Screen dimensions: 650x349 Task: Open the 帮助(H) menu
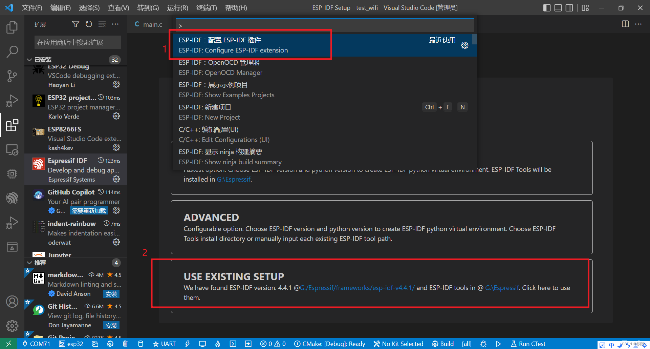236,7
